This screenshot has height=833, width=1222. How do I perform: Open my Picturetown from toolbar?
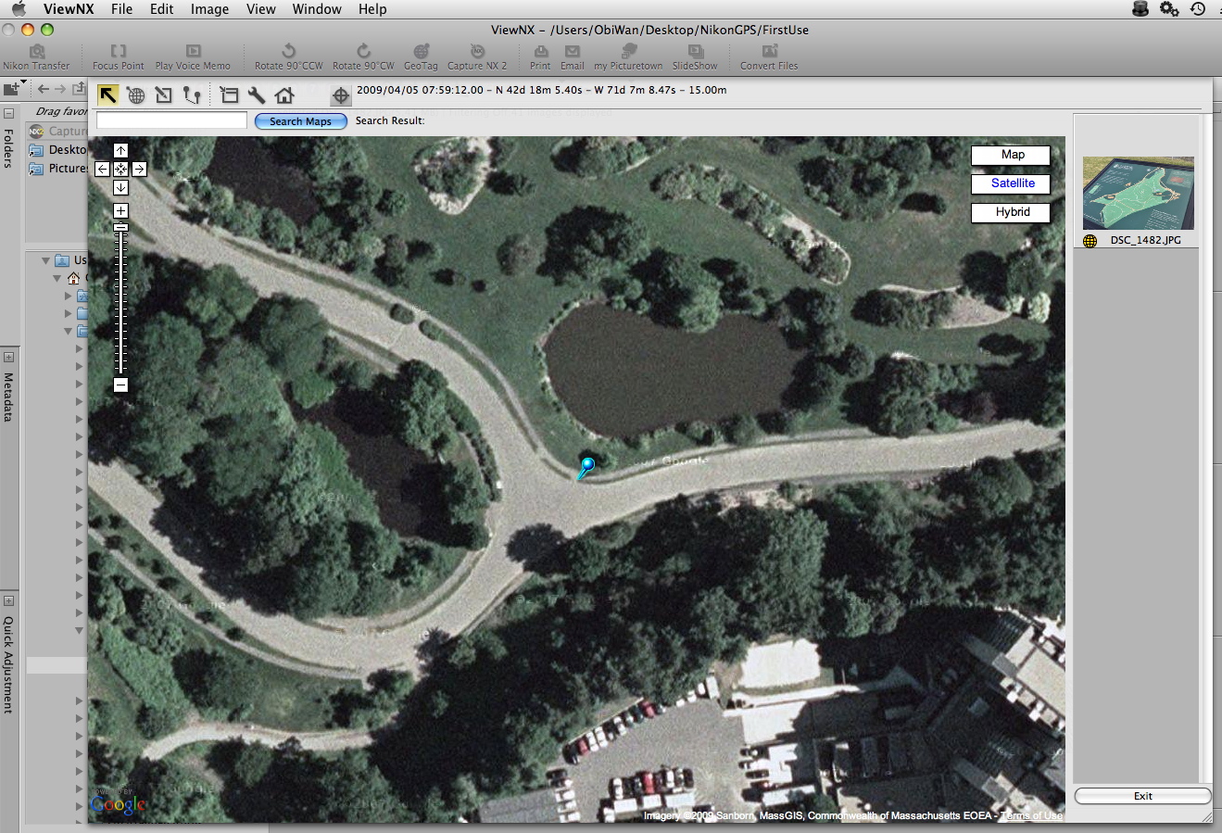pyautogui.click(x=628, y=57)
